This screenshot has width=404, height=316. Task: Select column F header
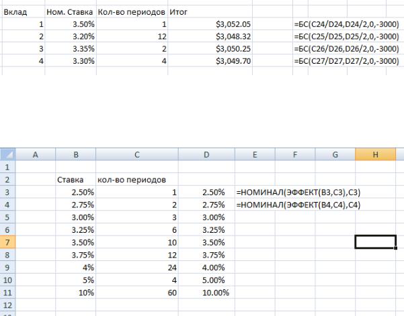(x=295, y=154)
